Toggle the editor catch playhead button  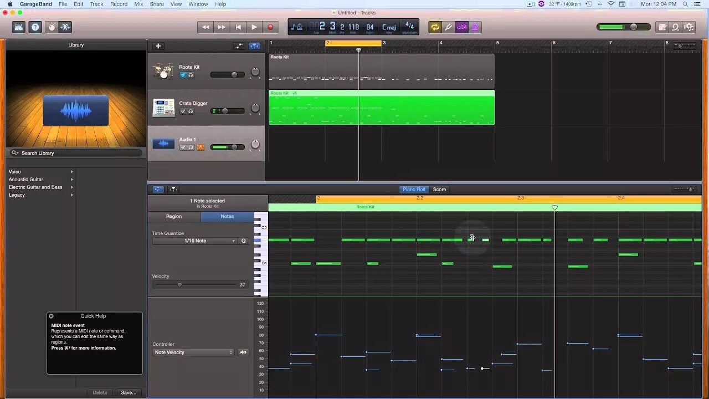pos(173,190)
